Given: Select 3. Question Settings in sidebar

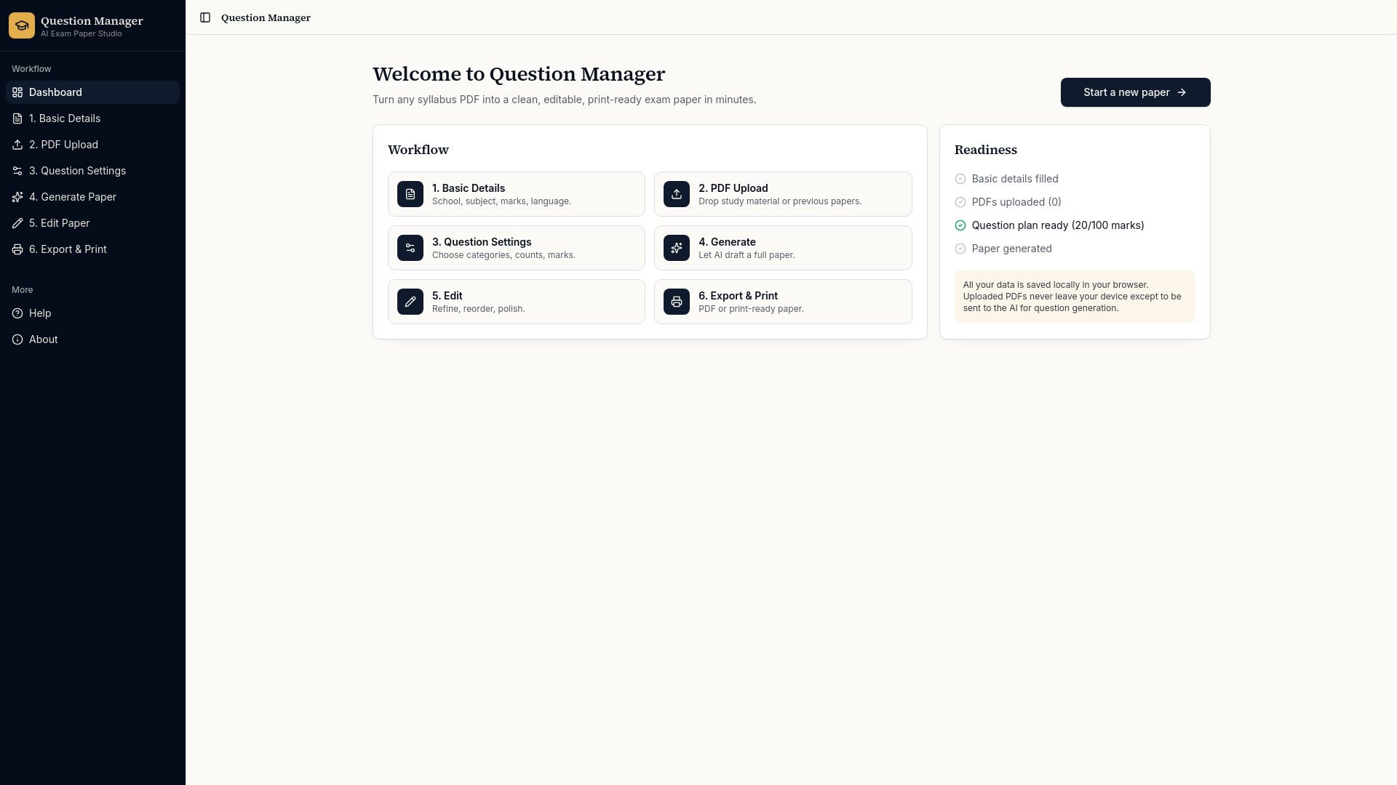Looking at the screenshot, I should [x=92, y=171].
